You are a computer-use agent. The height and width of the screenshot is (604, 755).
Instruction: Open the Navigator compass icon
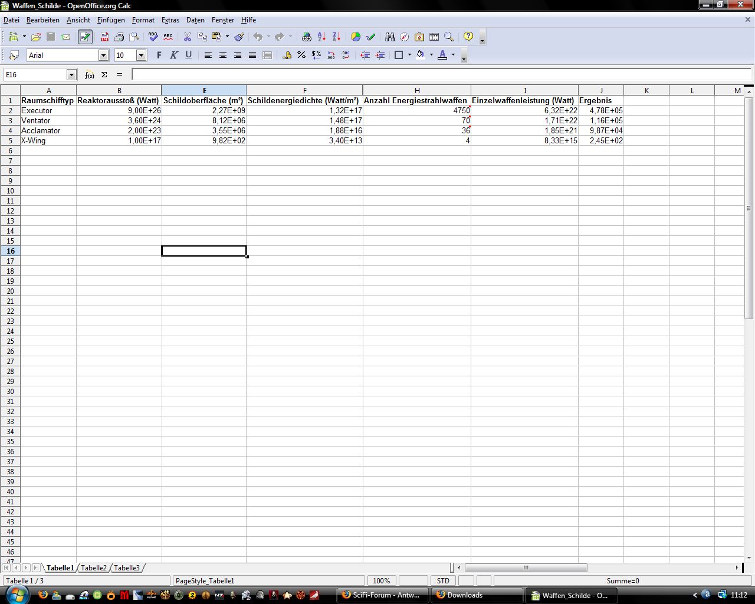[404, 37]
